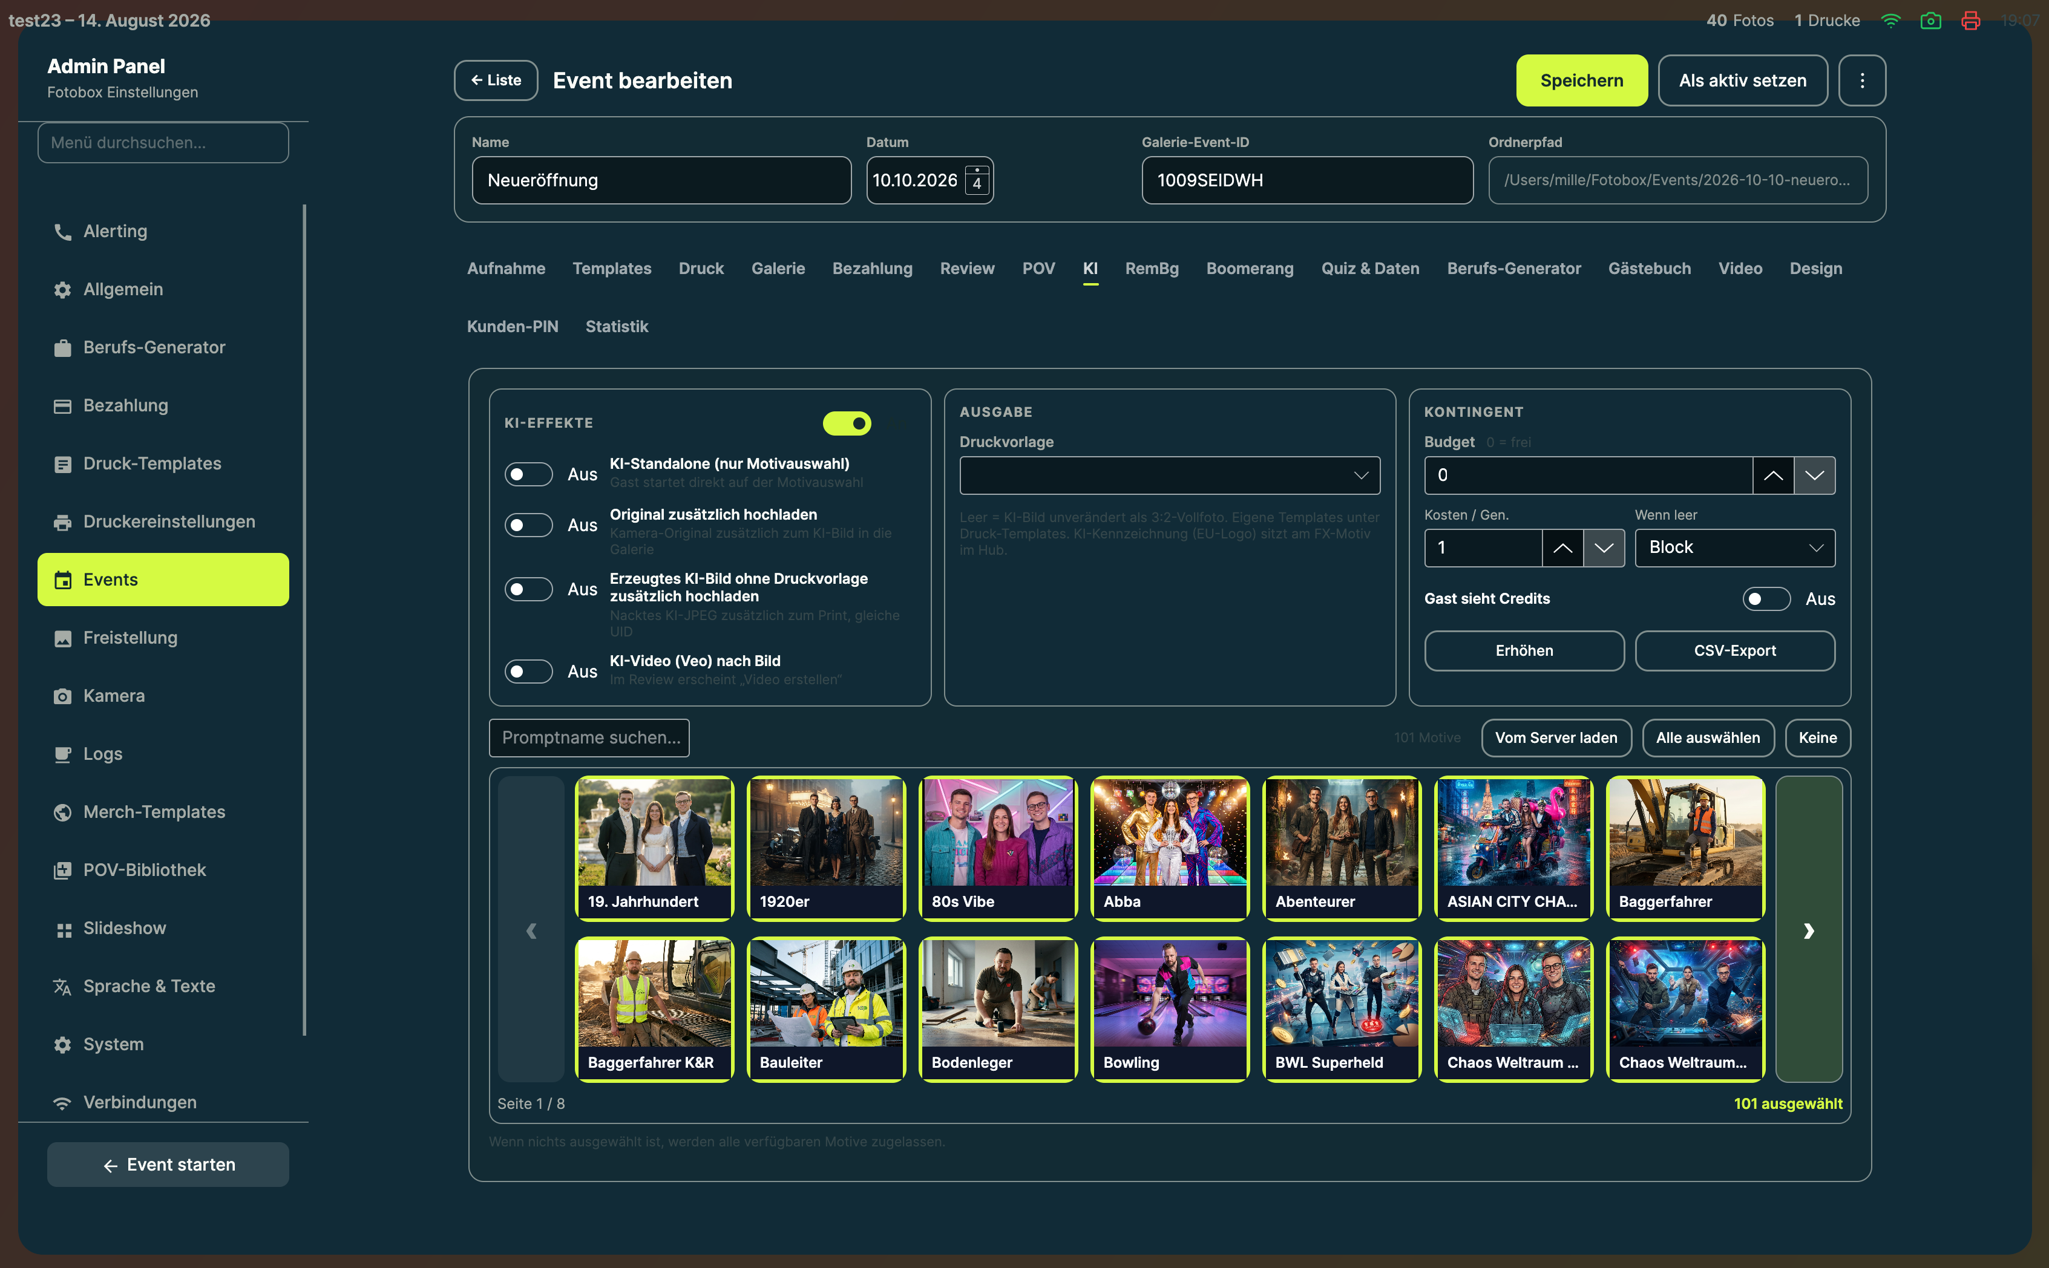Image resolution: width=2049 pixels, height=1268 pixels.
Task: Click Als aktiv setzen button
Action: pos(1742,80)
